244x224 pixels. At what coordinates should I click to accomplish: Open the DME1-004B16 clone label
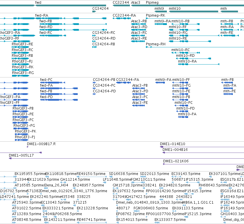tap(175, 150)
